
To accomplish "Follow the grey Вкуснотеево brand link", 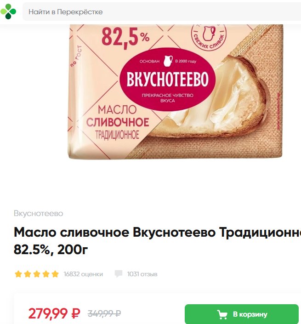I will coord(39,213).
